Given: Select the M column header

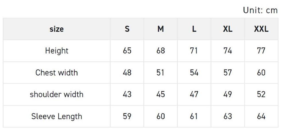Looking at the screenshot, I should click(161, 29).
